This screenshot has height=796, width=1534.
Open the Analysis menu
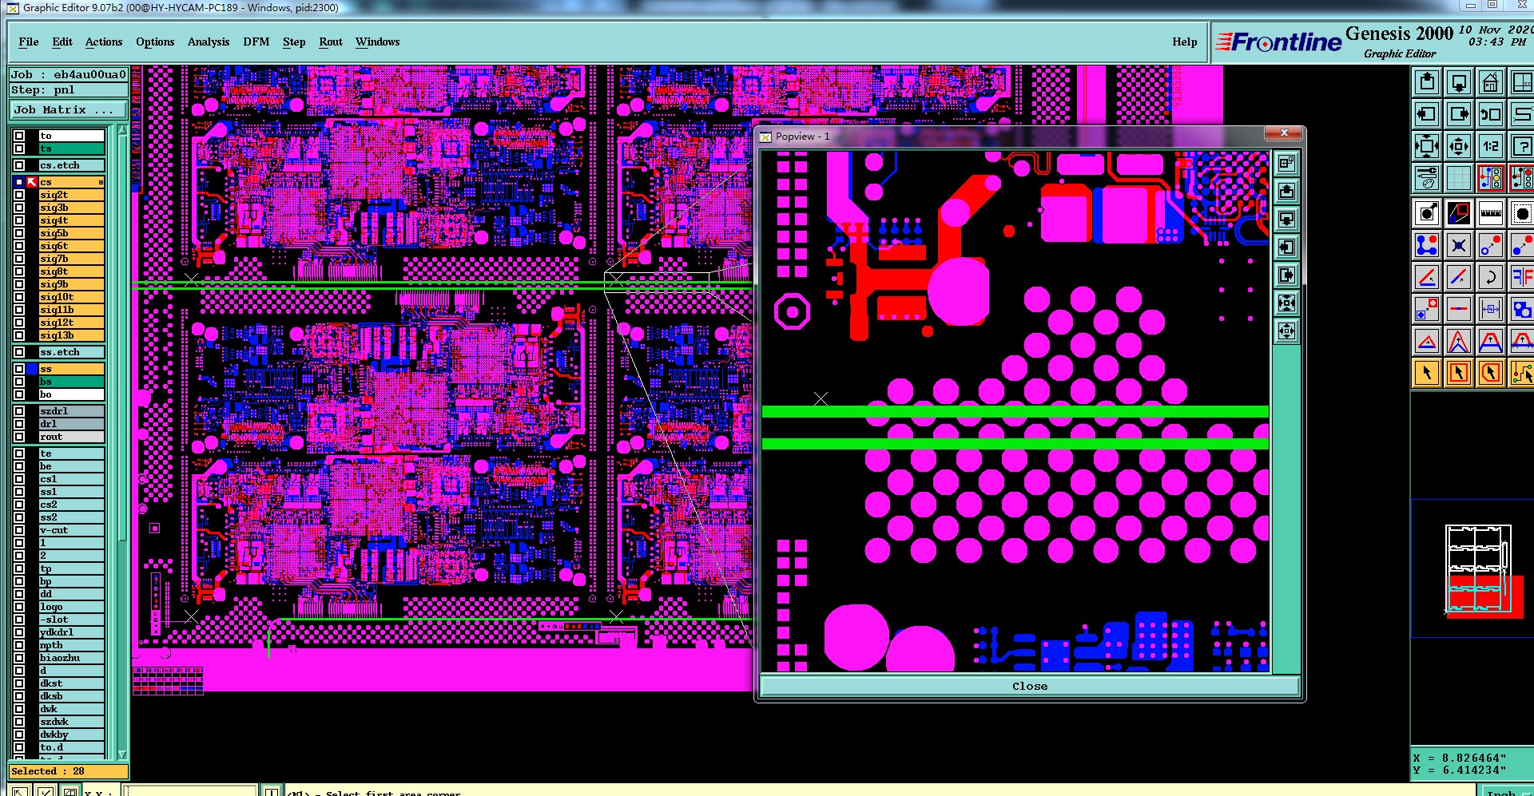[209, 42]
